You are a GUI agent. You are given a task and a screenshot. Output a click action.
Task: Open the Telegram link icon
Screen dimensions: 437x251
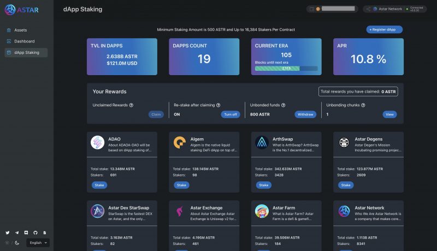17,232
